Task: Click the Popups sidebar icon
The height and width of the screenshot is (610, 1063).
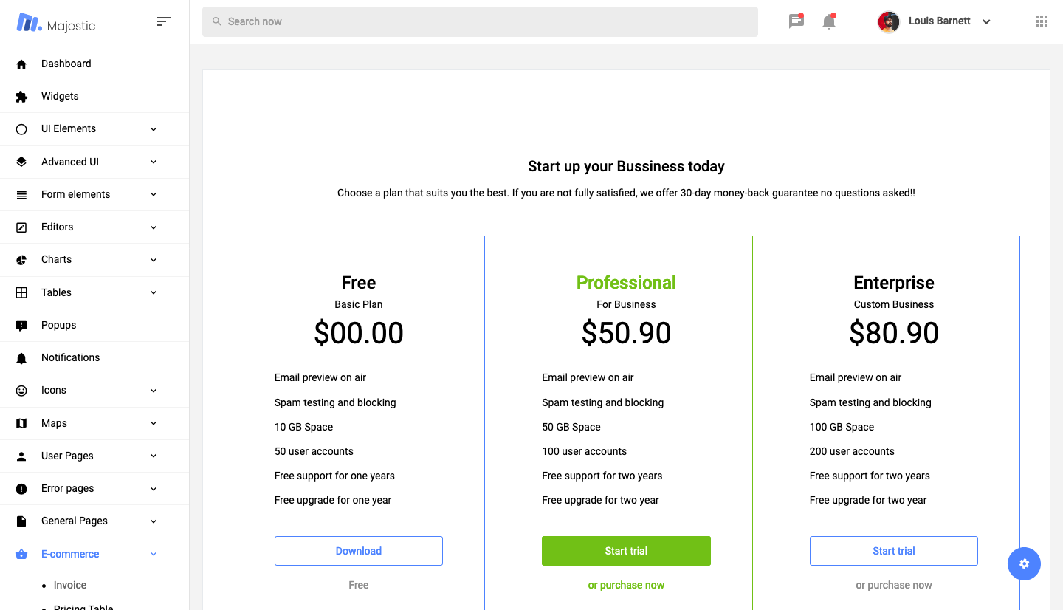Action: tap(21, 326)
